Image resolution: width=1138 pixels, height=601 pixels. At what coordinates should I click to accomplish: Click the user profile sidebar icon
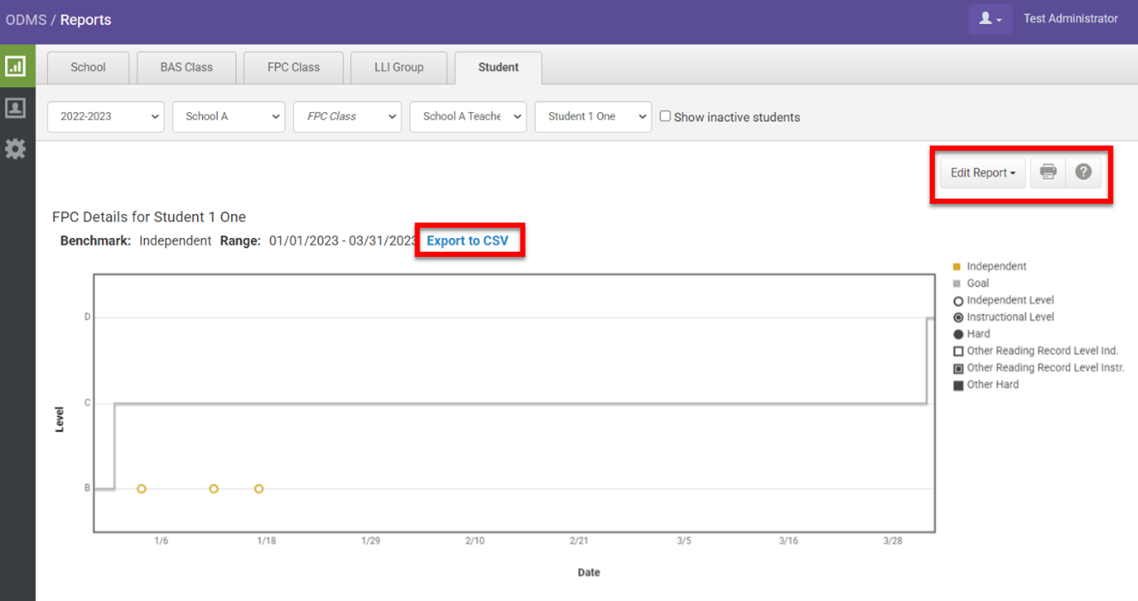[15, 108]
